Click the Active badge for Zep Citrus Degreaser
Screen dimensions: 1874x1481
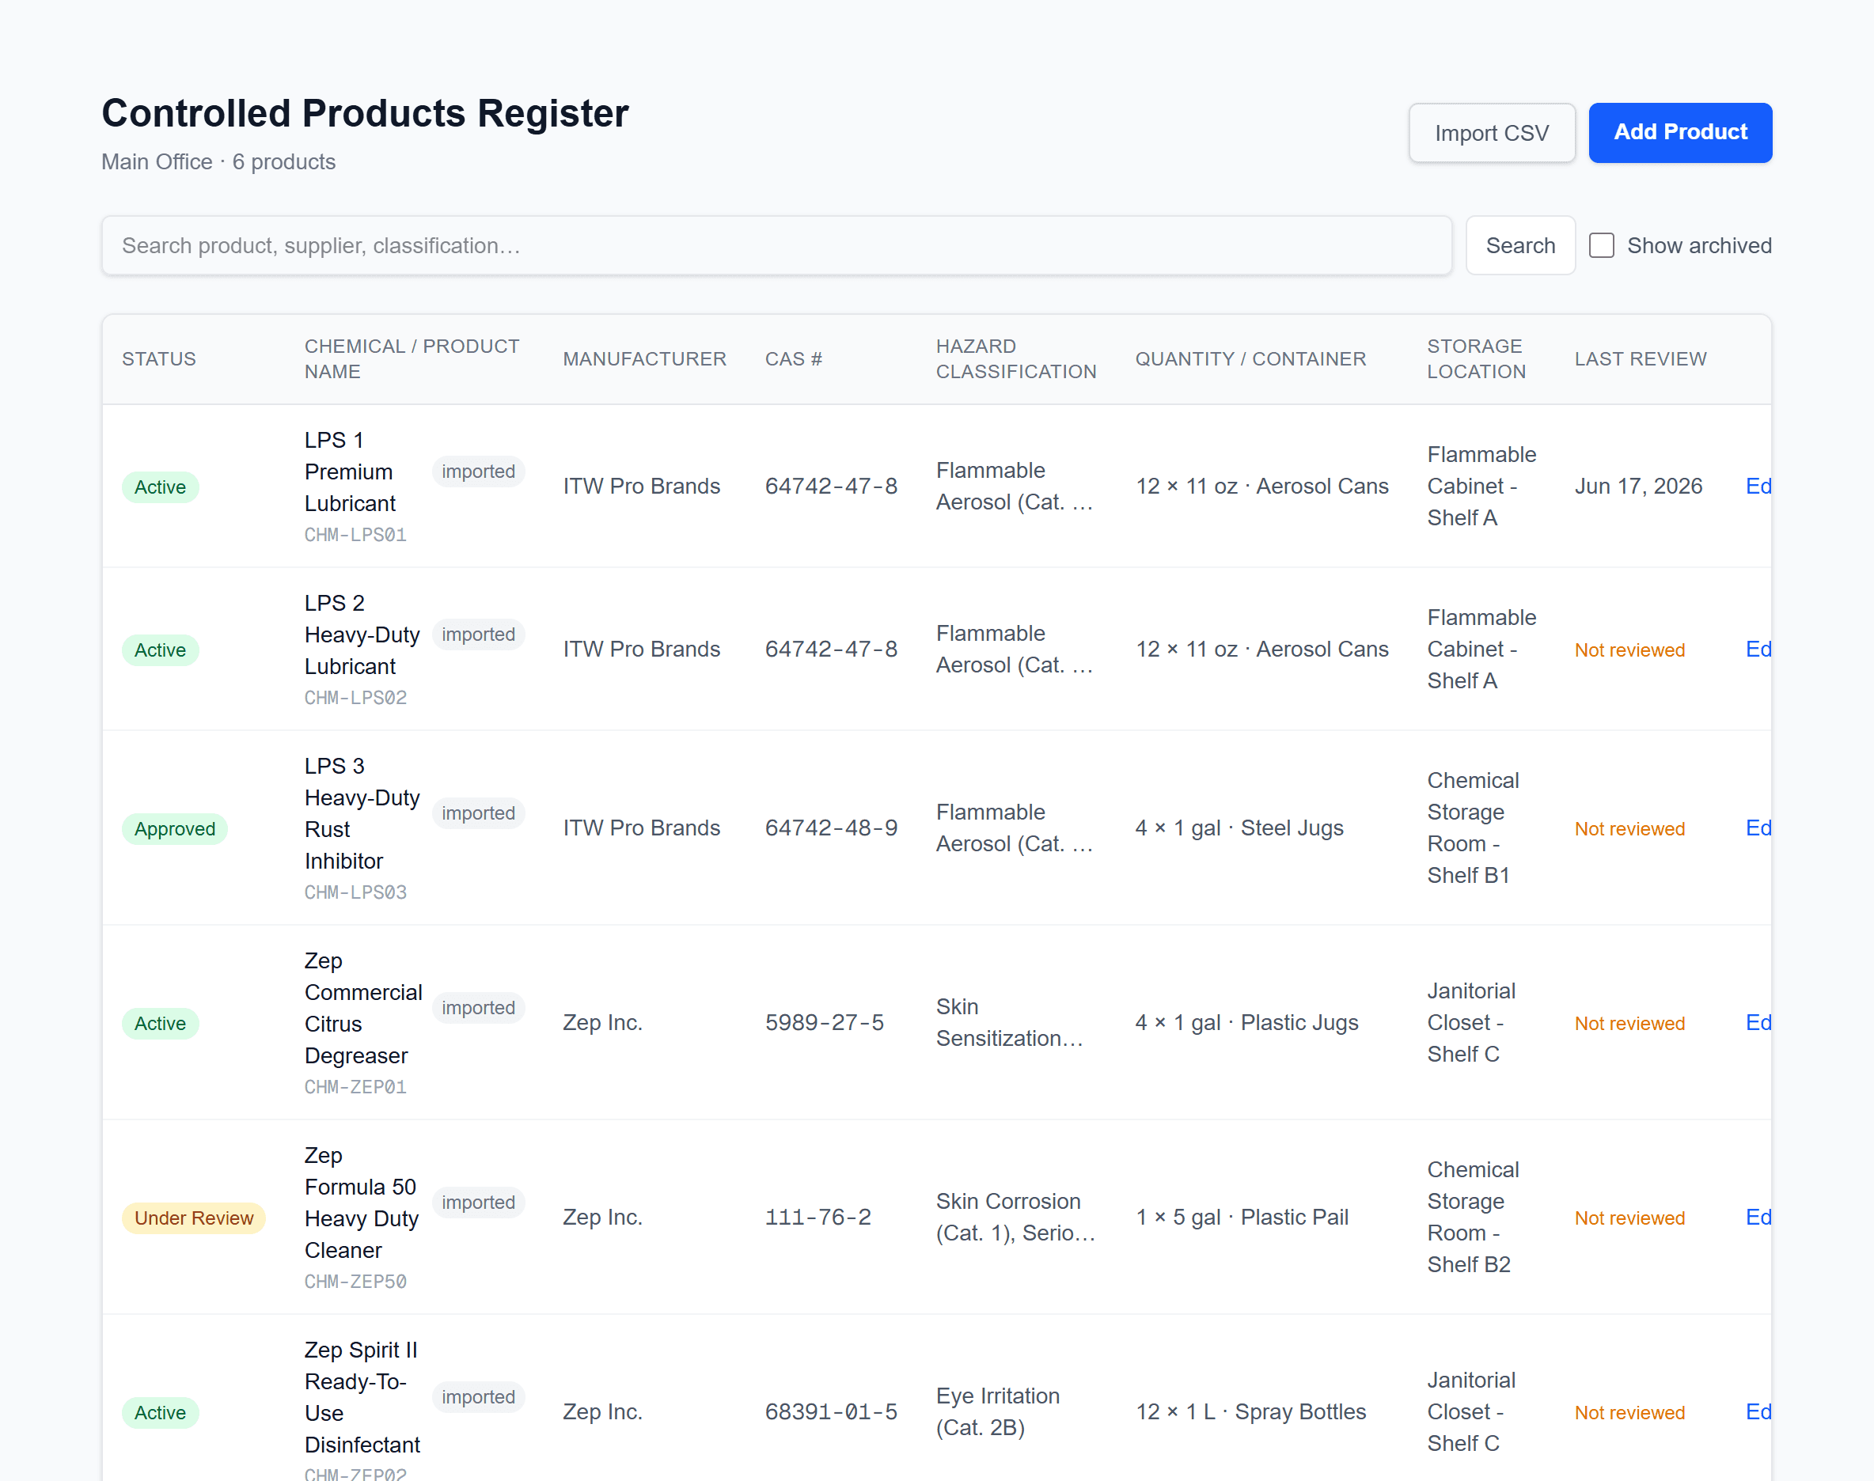[x=161, y=1024]
